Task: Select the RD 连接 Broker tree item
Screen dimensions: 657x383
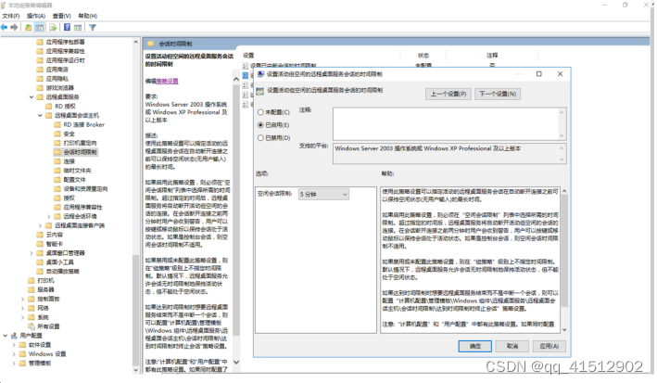Action: 83,124
